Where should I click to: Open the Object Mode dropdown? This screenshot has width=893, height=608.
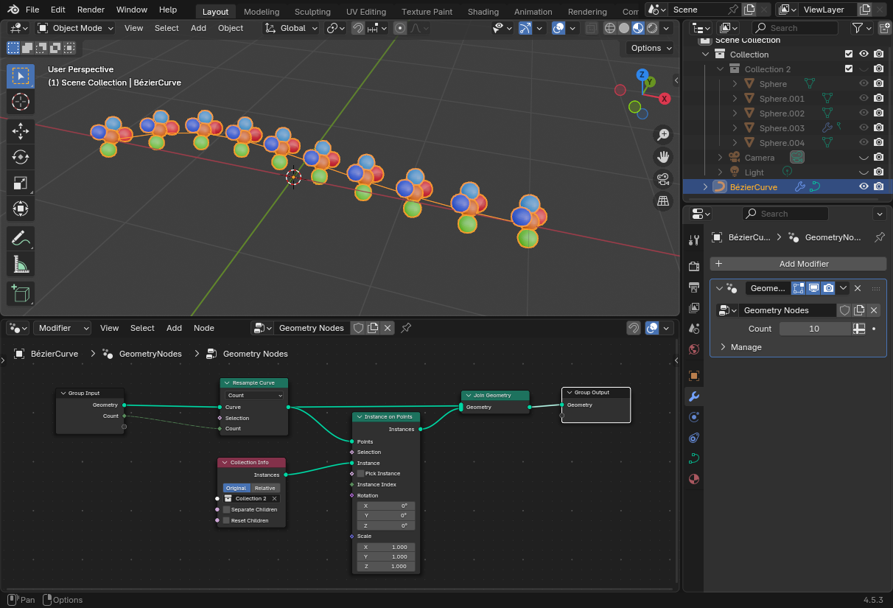point(76,28)
